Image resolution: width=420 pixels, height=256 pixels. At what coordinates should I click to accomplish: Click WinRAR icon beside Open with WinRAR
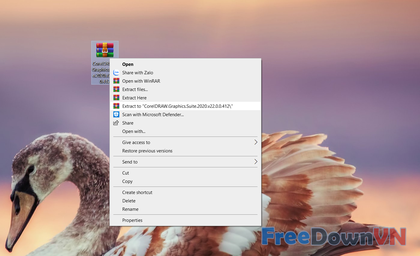116,81
